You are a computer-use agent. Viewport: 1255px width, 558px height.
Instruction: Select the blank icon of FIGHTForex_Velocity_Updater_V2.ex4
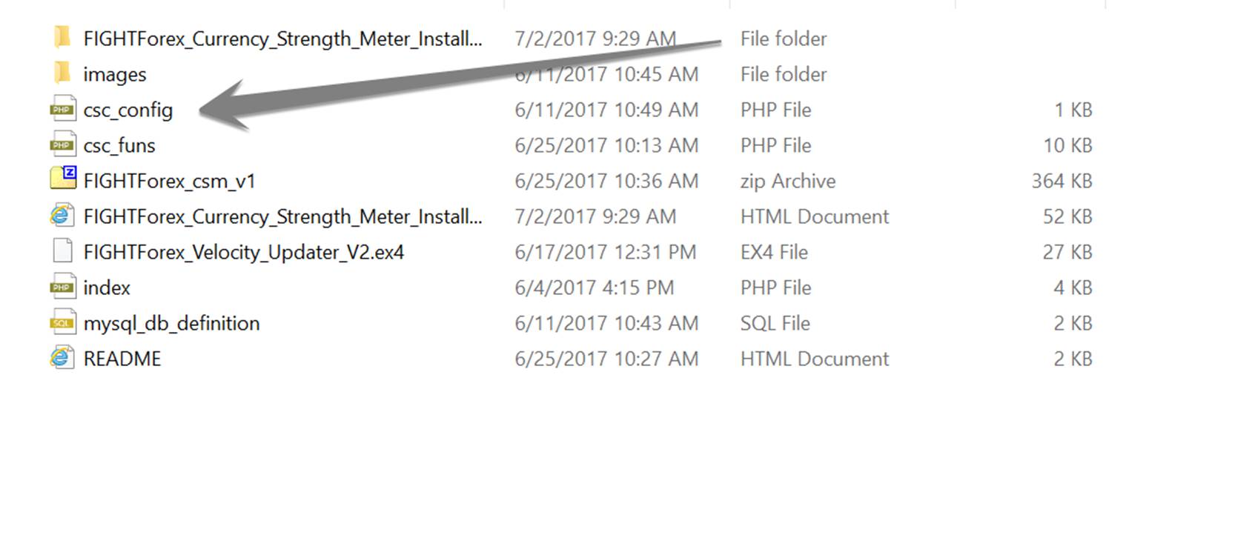pos(63,251)
